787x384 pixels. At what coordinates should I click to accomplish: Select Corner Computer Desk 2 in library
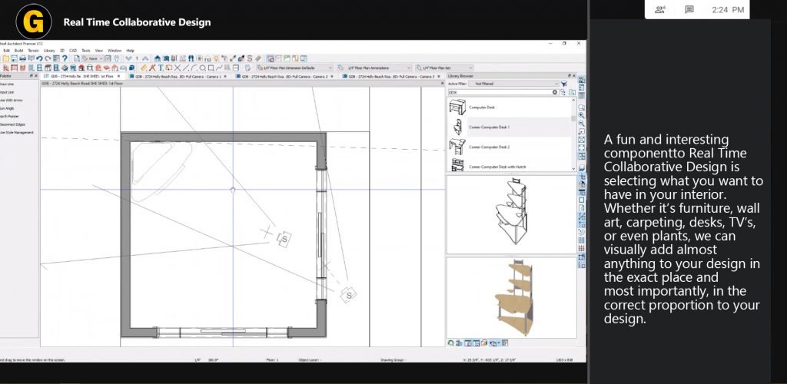tap(509, 147)
